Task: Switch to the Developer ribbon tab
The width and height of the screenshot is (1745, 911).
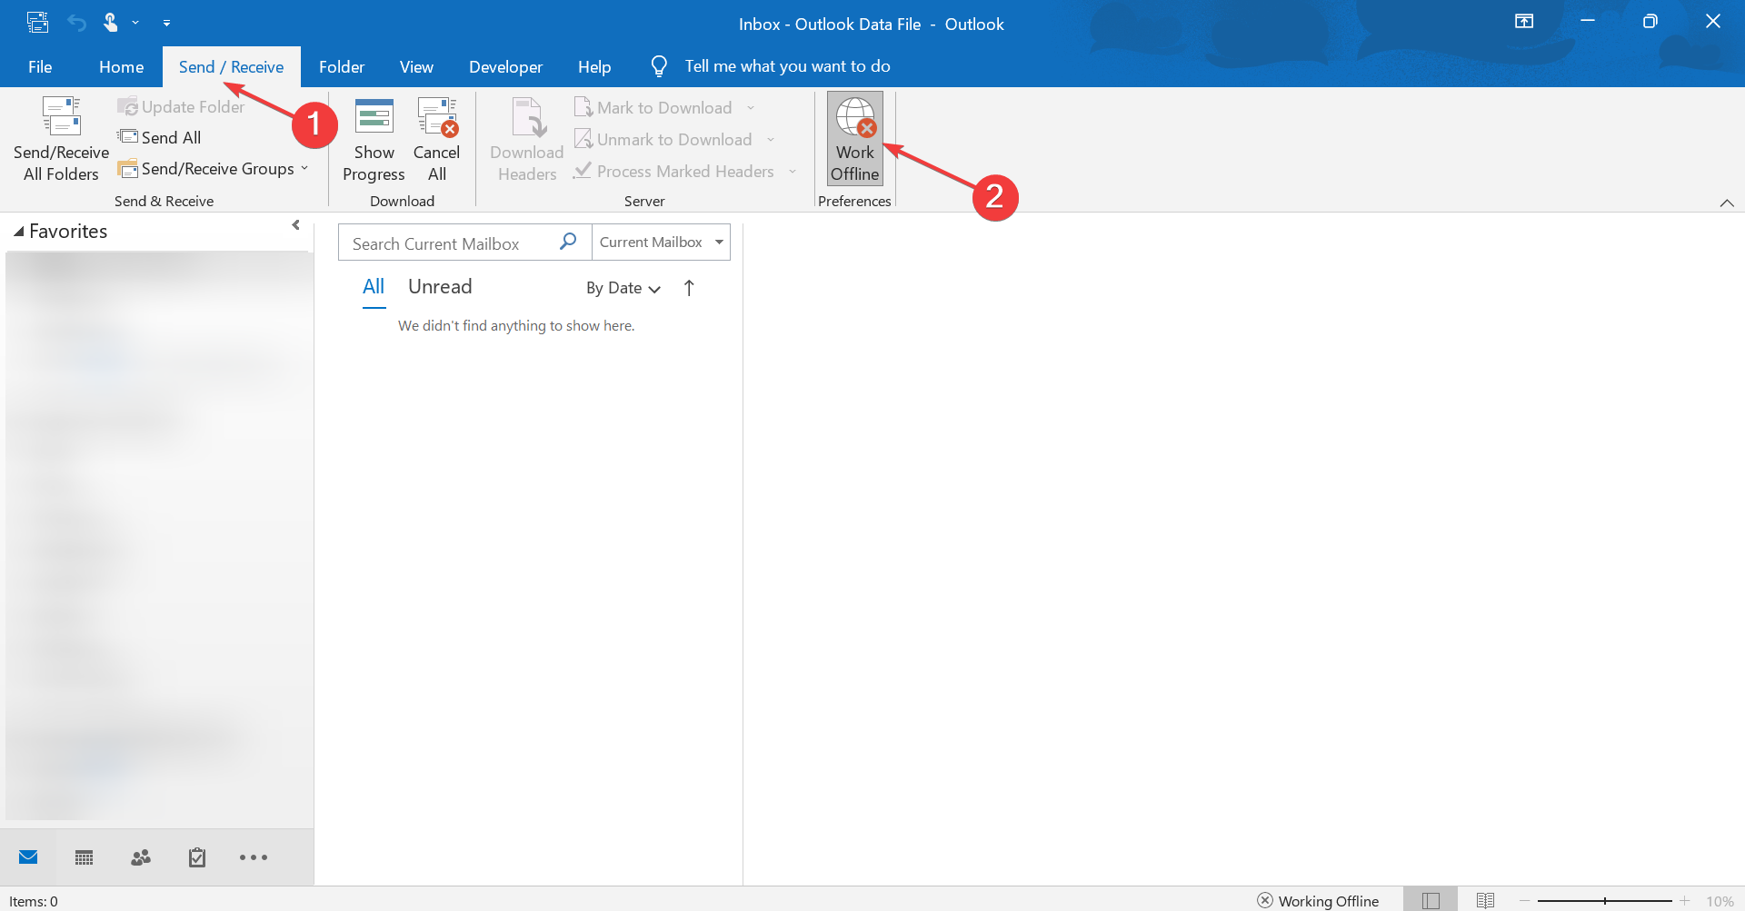Action: 505,66
